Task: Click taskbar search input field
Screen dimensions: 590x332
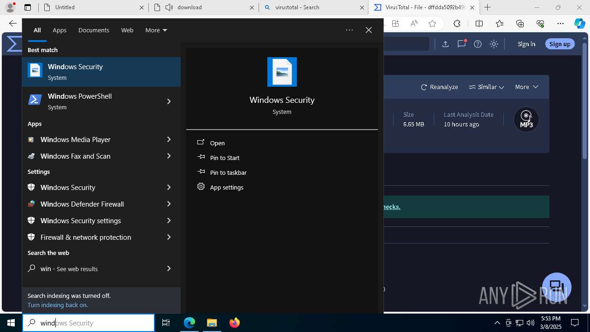Action: click(88, 323)
